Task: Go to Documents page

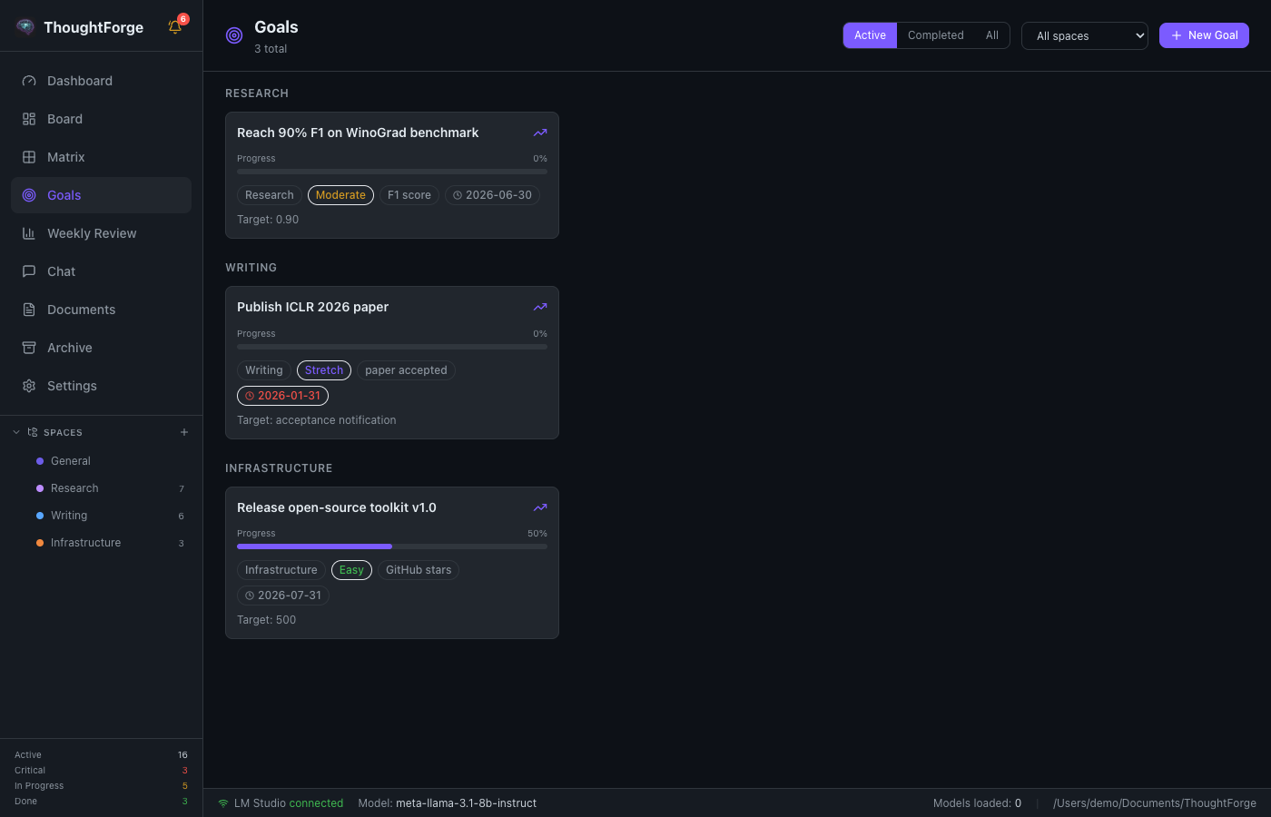Action: [101, 310]
